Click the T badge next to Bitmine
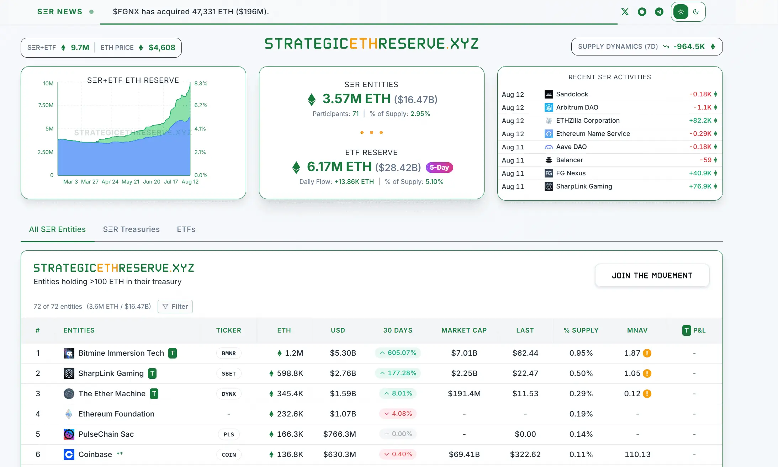 pyautogui.click(x=173, y=353)
